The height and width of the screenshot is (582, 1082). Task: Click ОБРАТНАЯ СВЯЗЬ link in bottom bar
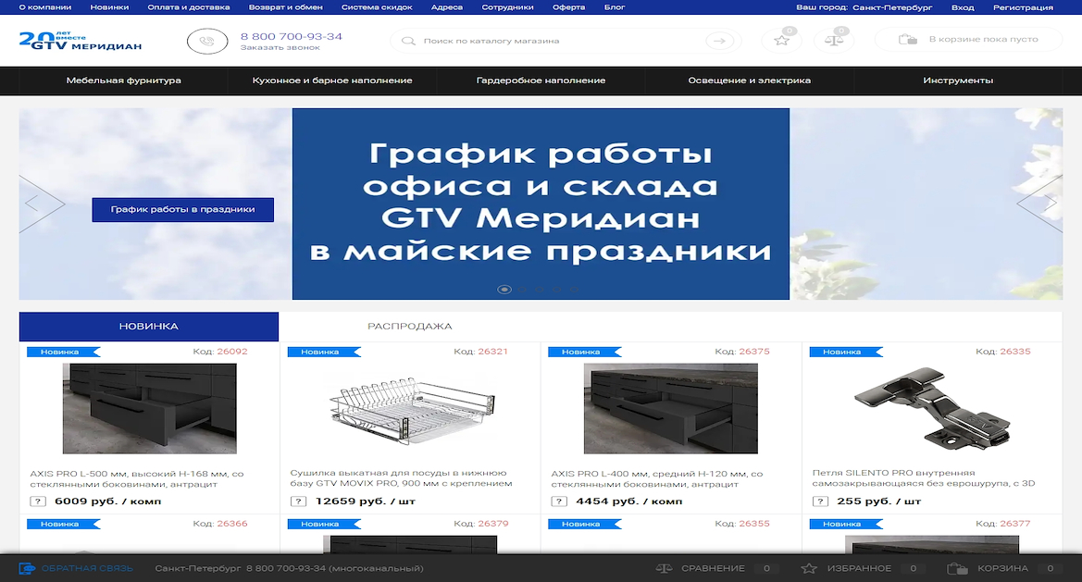click(87, 568)
